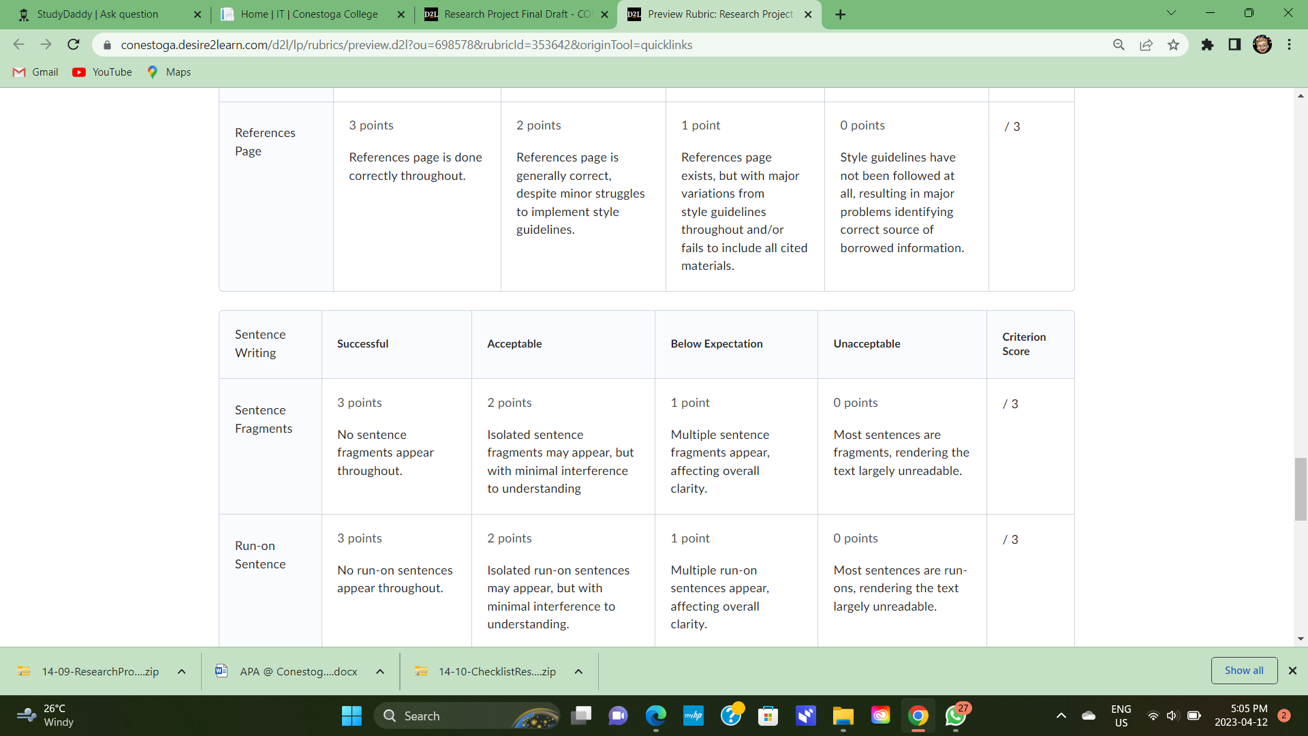Open a new browser tab

tap(841, 14)
